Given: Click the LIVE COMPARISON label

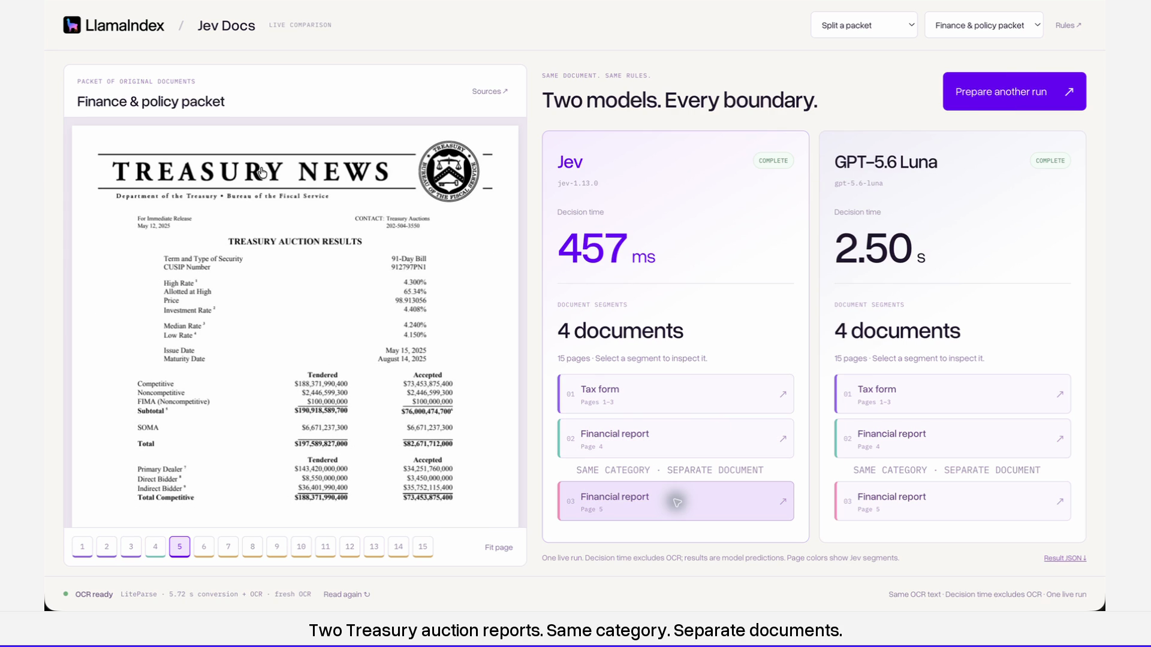Looking at the screenshot, I should click(300, 25).
